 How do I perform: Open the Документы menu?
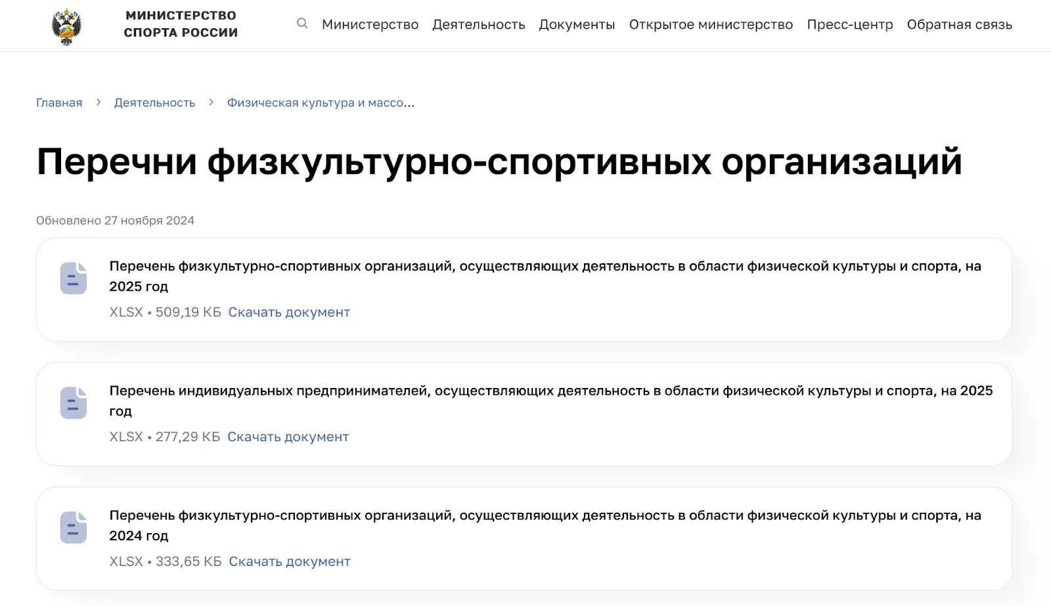coord(577,24)
